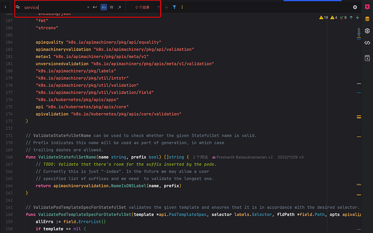Insert a new line in search field
The width and height of the screenshot is (373, 233).
click(x=95, y=7)
